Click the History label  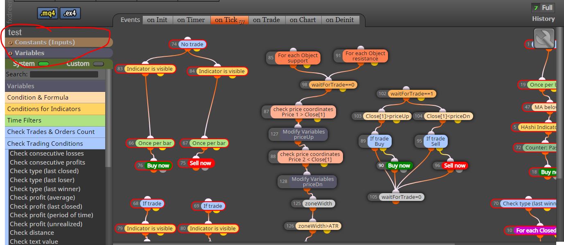coord(544,19)
